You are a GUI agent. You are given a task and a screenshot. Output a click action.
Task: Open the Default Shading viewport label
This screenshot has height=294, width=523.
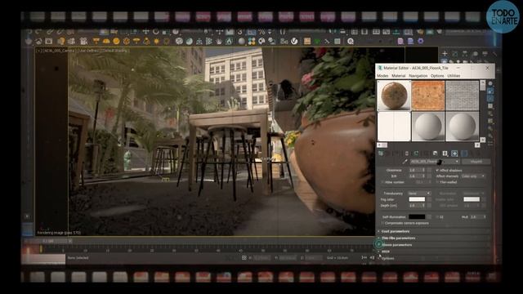tap(114, 51)
